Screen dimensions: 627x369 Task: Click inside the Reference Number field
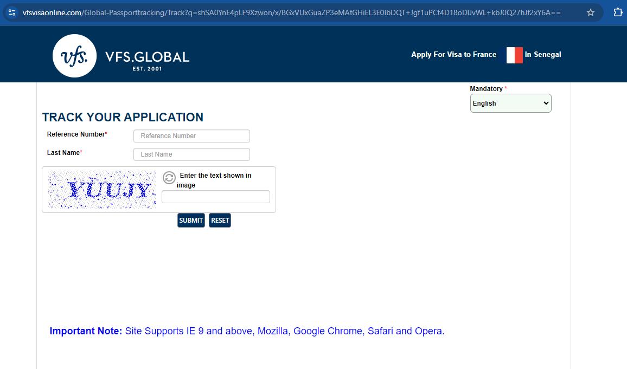pyautogui.click(x=191, y=135)
